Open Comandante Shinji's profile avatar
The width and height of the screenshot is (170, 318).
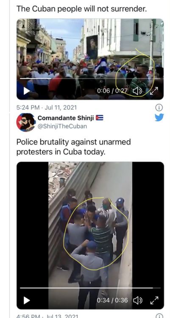[x=26, y=122]
